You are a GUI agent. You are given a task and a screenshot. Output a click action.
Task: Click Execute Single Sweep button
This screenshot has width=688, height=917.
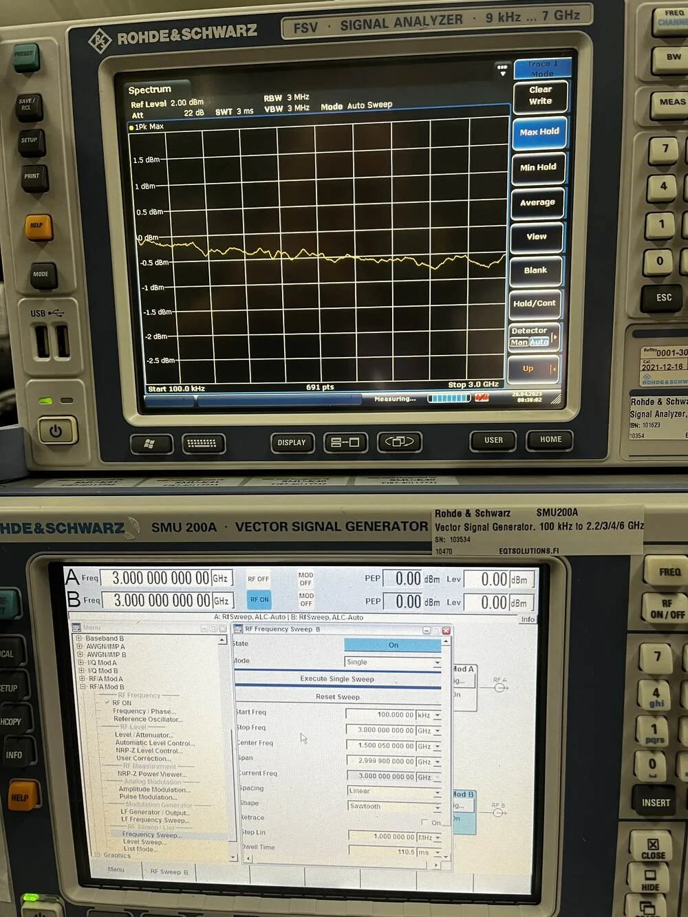(337, 679)
